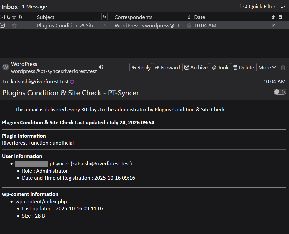Forward the message
Viewport: 289px width, 234px height.
pos(167,67)
